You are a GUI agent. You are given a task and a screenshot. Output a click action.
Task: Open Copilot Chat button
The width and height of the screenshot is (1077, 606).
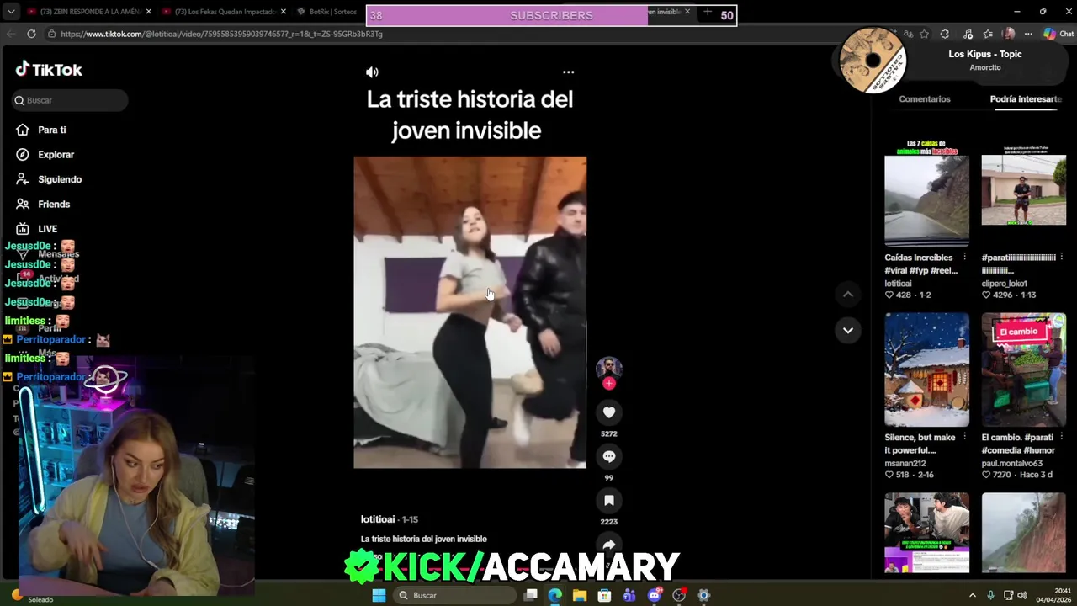(1058, 34)
